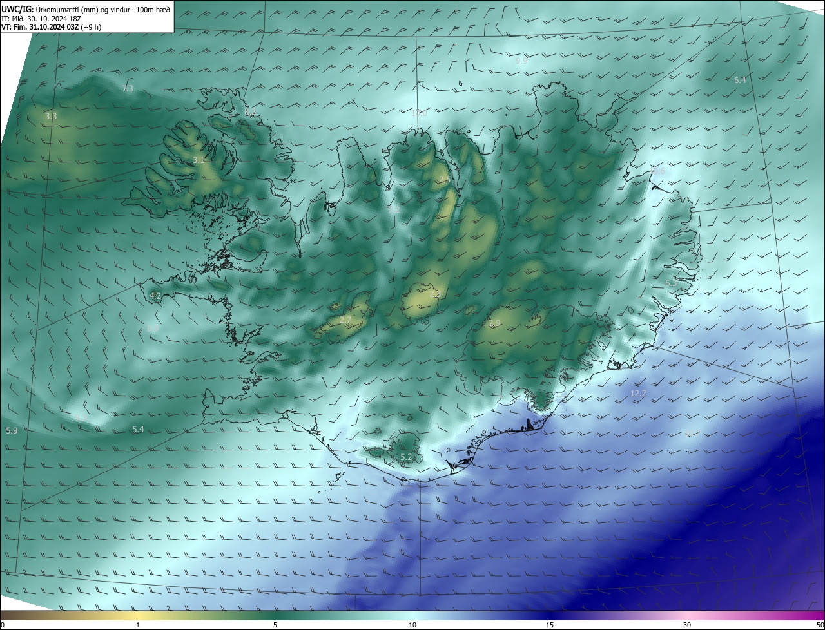Click the map value label 2.9
The width and height of the screenshot is (825, 630).
494,323
